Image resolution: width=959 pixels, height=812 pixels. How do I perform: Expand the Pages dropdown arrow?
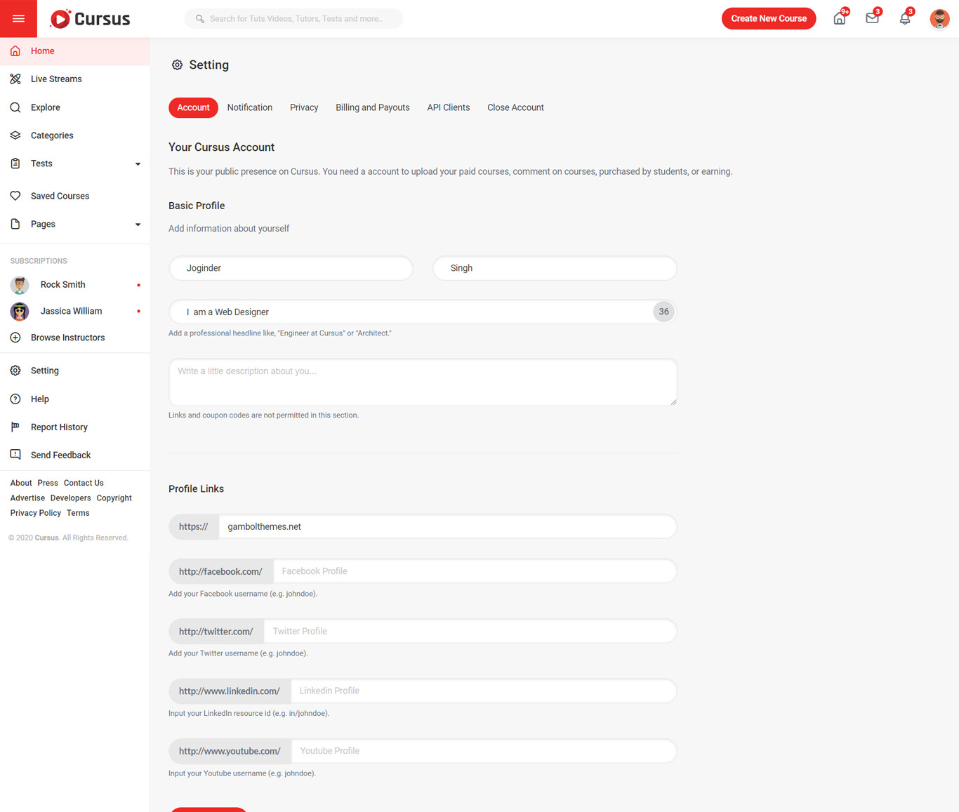(138, 225)
